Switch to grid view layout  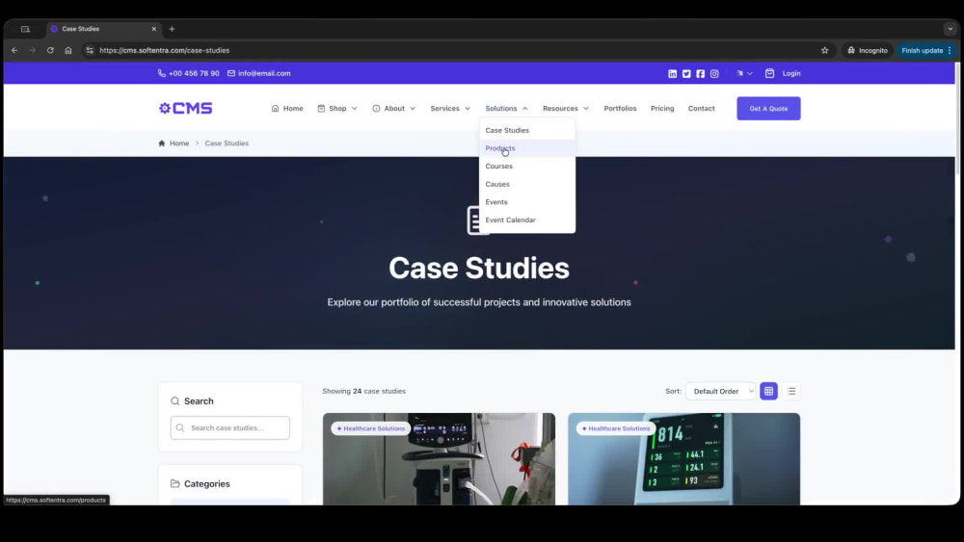(x=768, y=391)
